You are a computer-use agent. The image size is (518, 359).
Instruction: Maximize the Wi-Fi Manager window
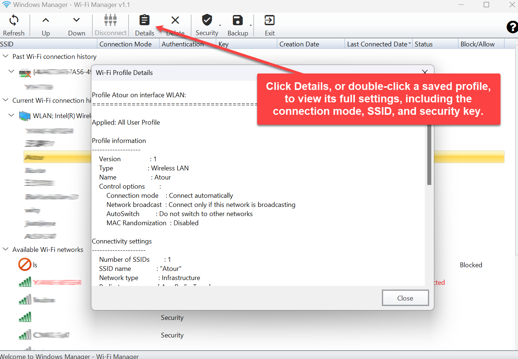486,4
